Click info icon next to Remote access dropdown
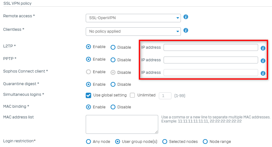Image resolution: width=272 pixels, height=147 pixels. point(186,17)
